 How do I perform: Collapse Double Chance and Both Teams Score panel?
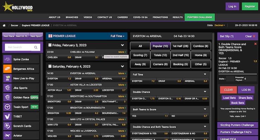point(205,127)
